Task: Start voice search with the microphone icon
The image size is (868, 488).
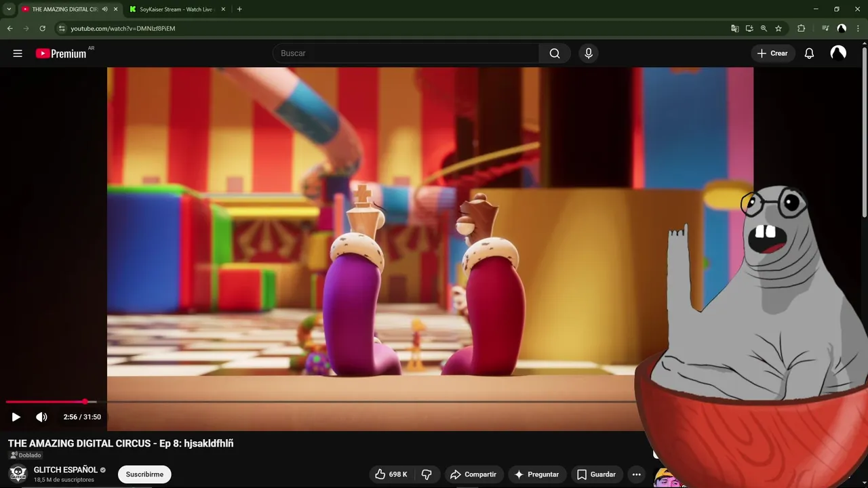Action: tap(589, 54)
